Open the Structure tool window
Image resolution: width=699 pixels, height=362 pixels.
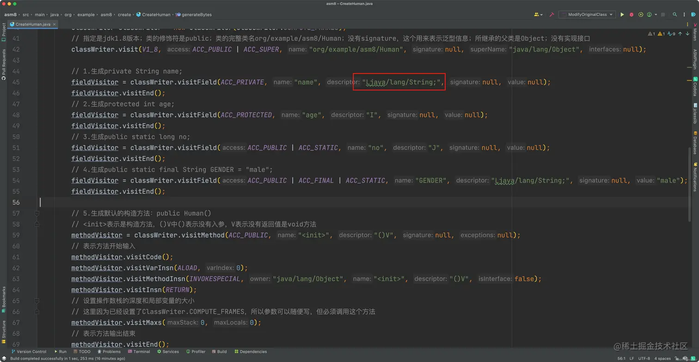4,332
